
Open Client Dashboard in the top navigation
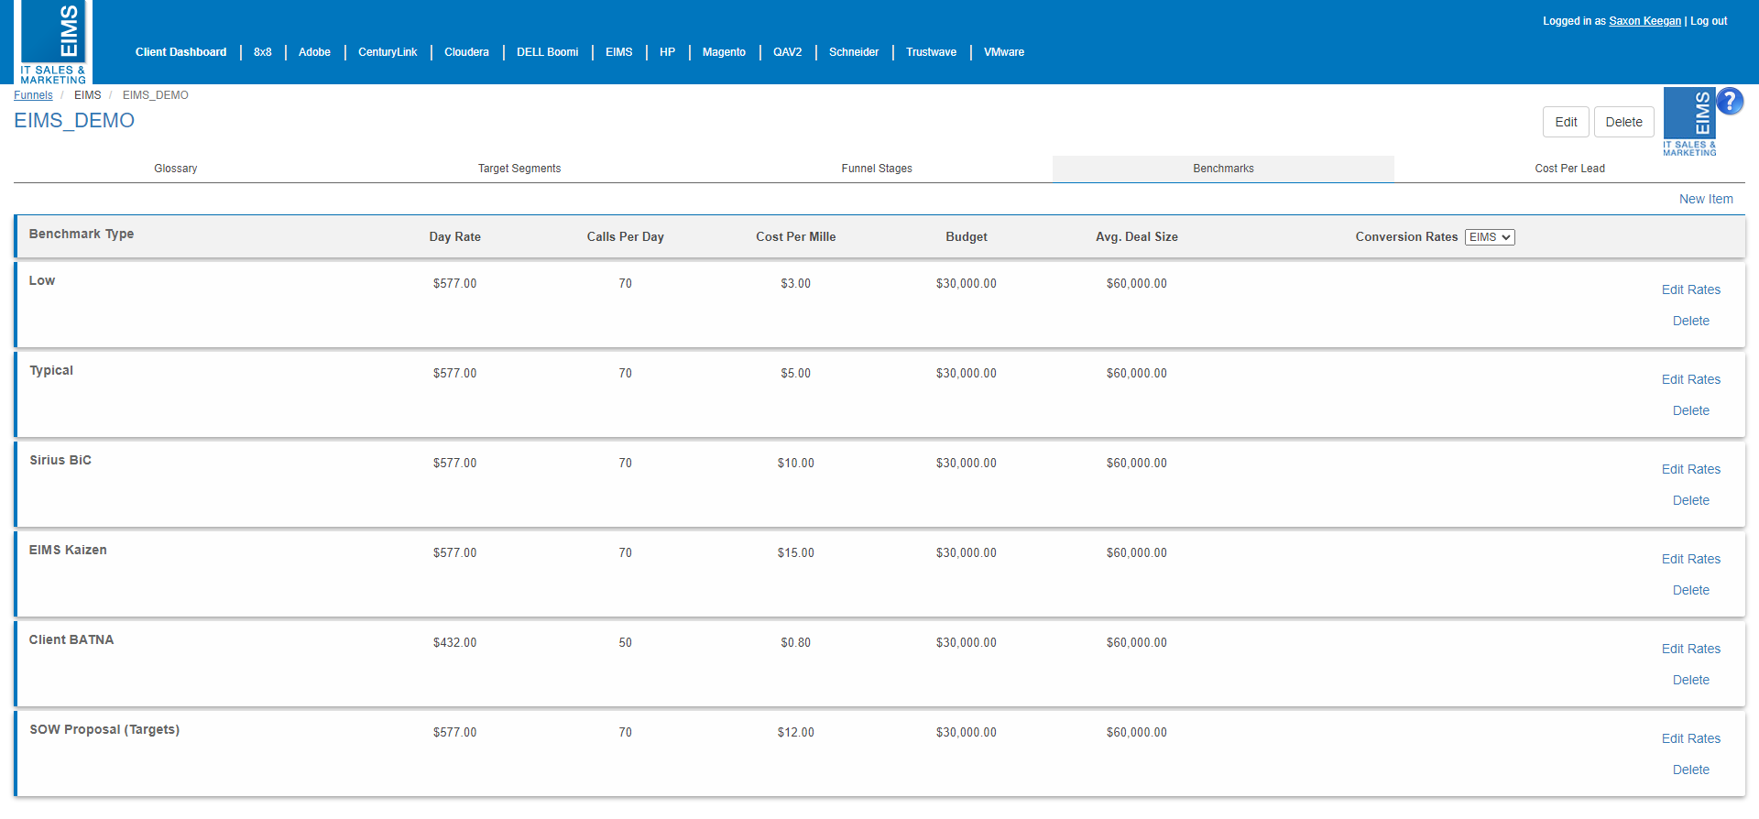[180, 52]
